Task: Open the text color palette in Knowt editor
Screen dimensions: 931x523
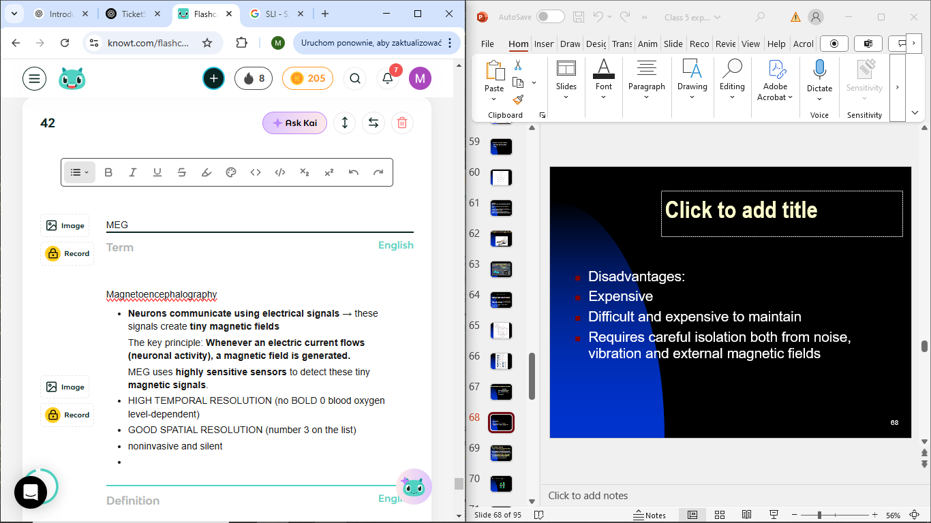Action: tap(231, 172)
